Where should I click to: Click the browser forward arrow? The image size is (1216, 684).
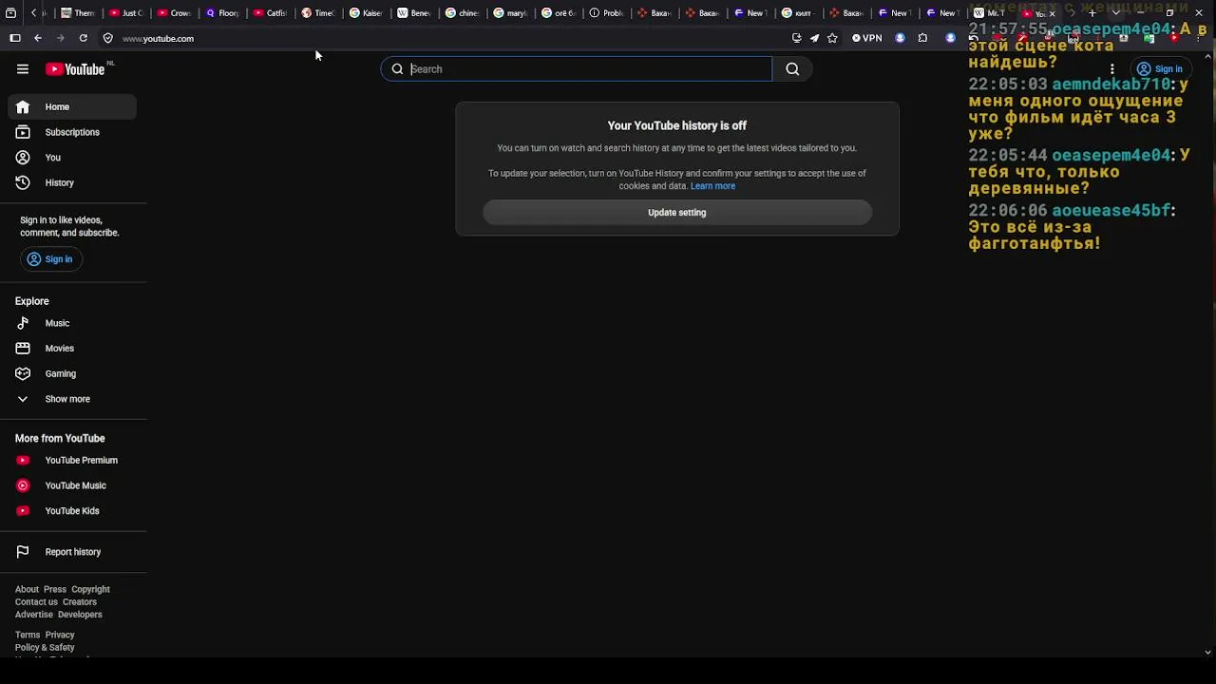(x=60, y=38)
